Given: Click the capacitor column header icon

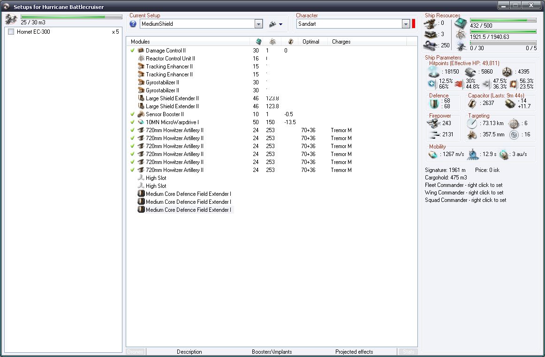Looking at the screenshot, I should 291,42.
